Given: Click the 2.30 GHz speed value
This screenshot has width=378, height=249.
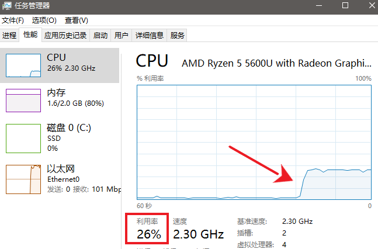Looking at the screenshot, I should click(x=199, y=234).
